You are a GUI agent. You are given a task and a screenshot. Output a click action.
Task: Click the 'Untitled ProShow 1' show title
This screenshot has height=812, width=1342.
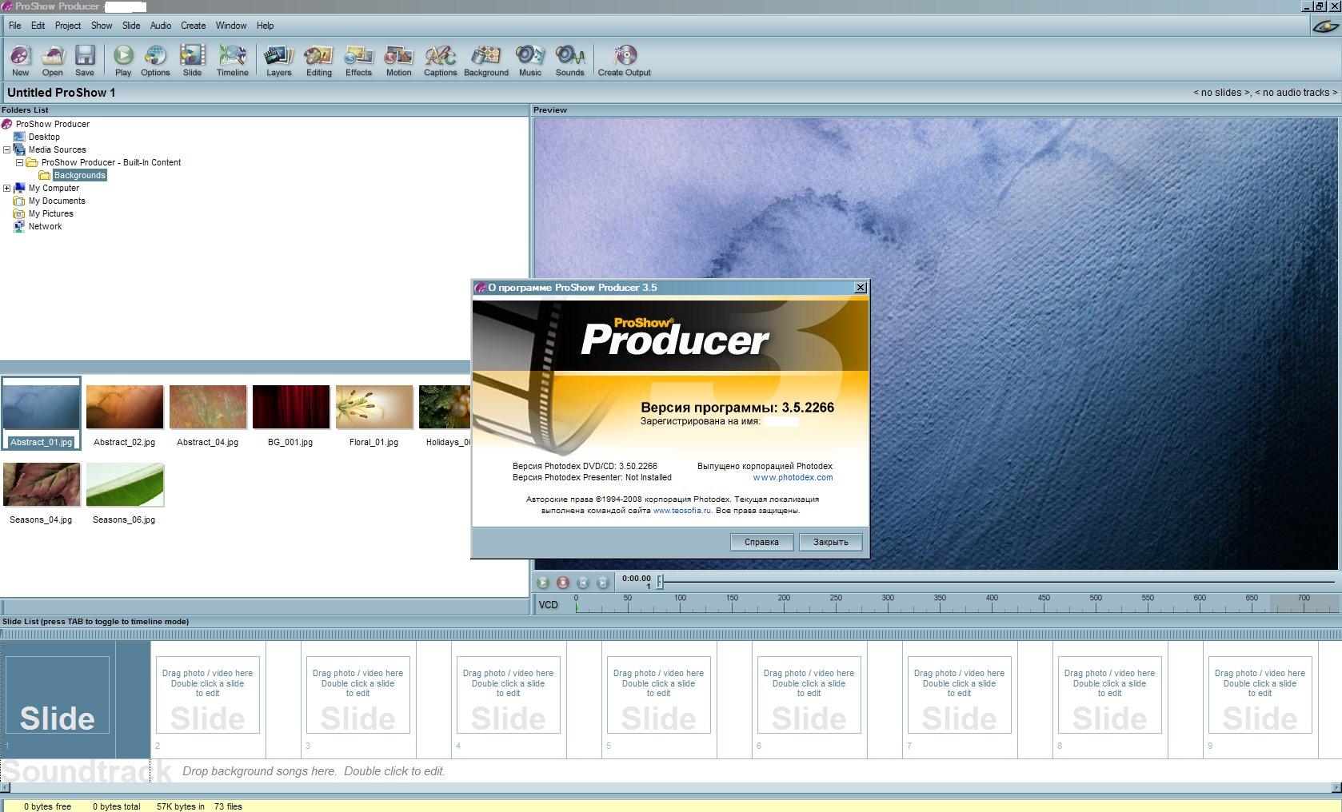click(x=62, y=93)
